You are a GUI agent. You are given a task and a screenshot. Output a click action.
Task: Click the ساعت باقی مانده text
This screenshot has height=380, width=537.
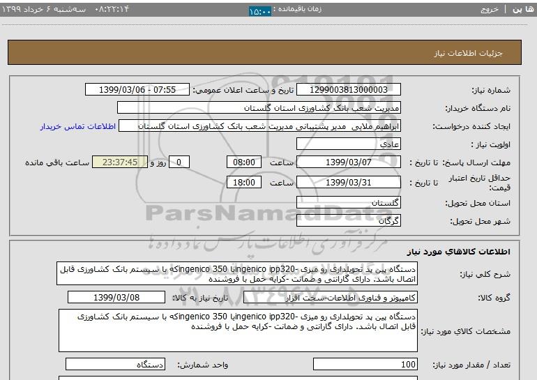(57, 162)
